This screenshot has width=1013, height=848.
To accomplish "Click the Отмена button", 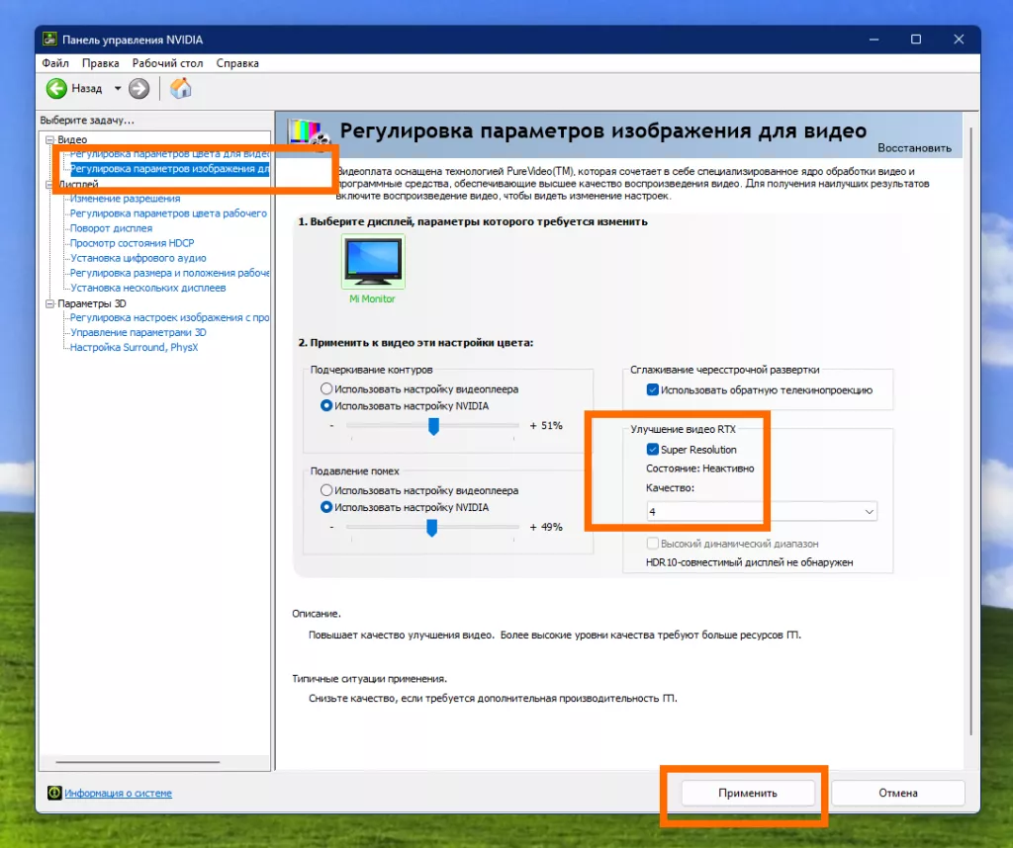I will click(897, 793).
